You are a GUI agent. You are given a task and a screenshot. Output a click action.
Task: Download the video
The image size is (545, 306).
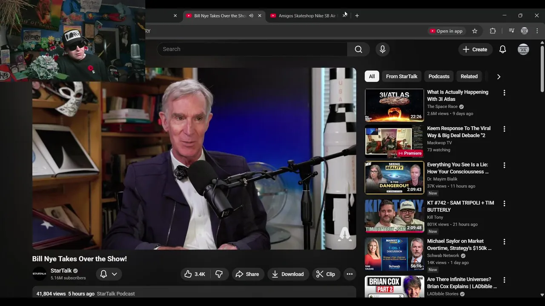pos(288,274)
